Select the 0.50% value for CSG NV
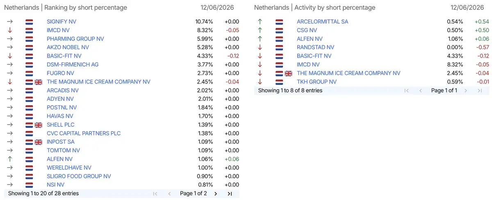Image resolution: width=492 pixels, height=200 pixels. tap(455, 30)
